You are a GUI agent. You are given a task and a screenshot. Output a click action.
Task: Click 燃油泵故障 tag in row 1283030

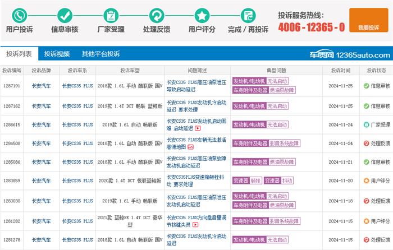click(282, 205)
